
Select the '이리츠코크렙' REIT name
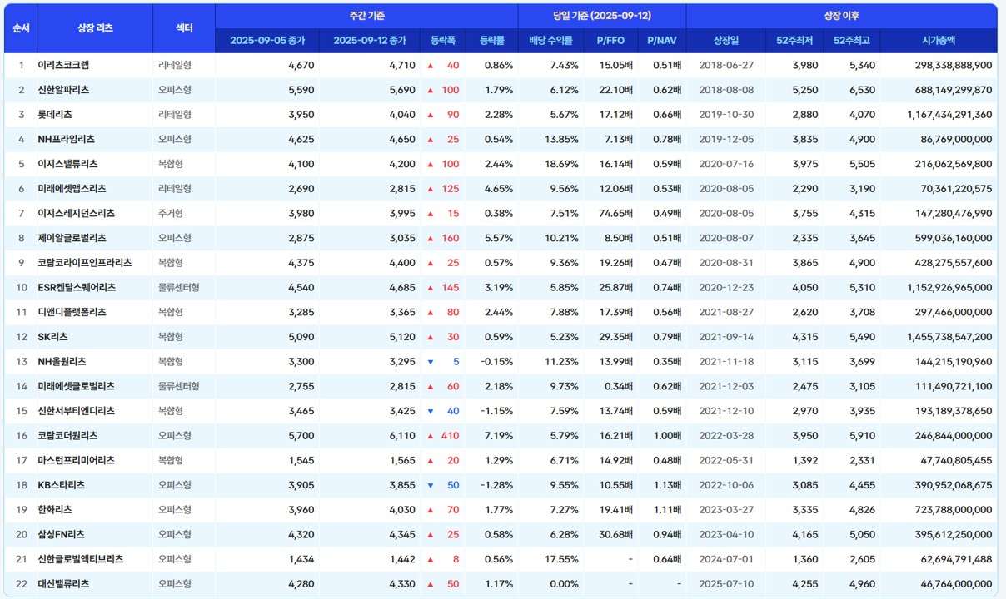pyautogui.click(x=65, y=65)
